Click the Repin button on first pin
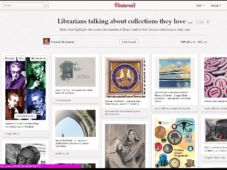 pyautogui.click(x=10, y=59)
